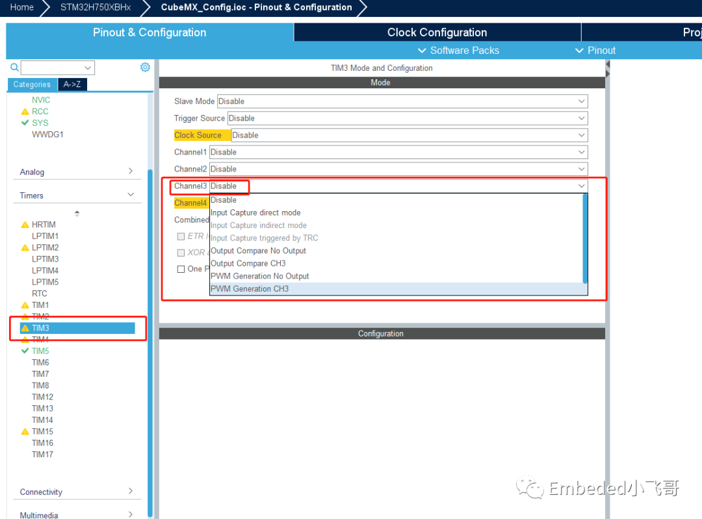The height and width of the screenshot is (519, 702).
Task: Open the Clock Source dropdown
Action: (409, 135)
